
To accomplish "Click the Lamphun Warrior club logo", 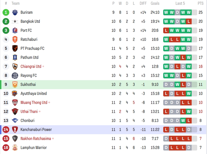I will point(15,147).
